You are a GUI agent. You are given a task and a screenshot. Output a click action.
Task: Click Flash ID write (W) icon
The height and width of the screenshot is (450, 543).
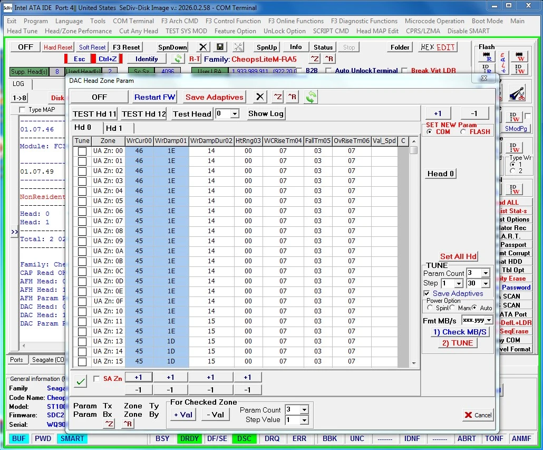(x=519, y=69)
